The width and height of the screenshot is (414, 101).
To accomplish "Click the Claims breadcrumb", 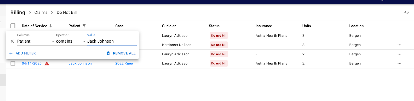I will point(41,12).
